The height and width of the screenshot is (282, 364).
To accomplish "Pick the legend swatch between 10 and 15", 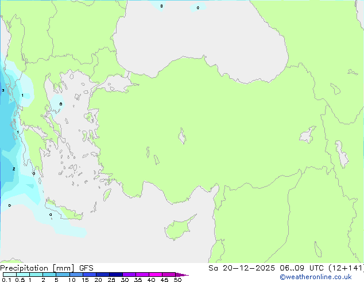I will (x=76, y=275).
